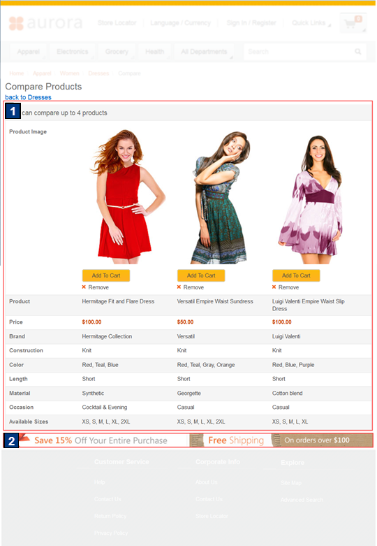
Task: Open Return Policy footer link
Action: coord(110,516)
